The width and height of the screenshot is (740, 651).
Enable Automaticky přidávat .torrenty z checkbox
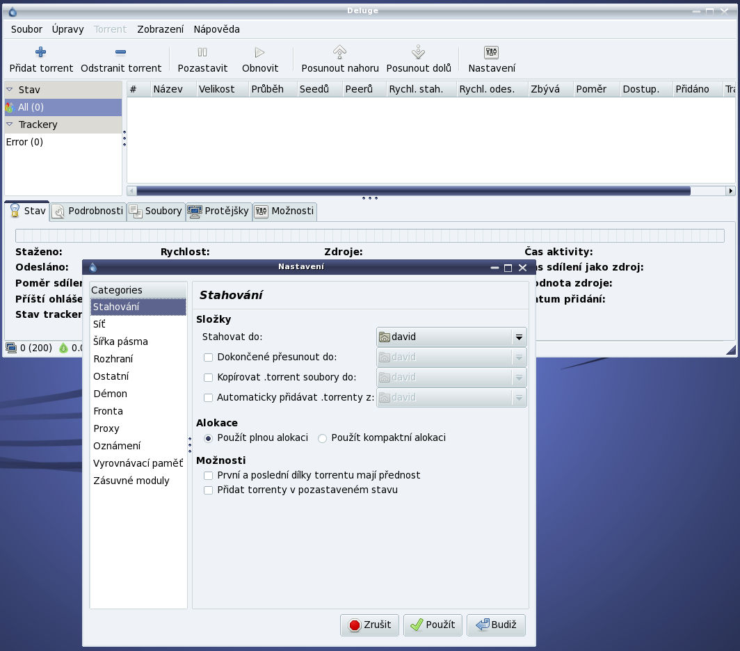click(208, 398)
